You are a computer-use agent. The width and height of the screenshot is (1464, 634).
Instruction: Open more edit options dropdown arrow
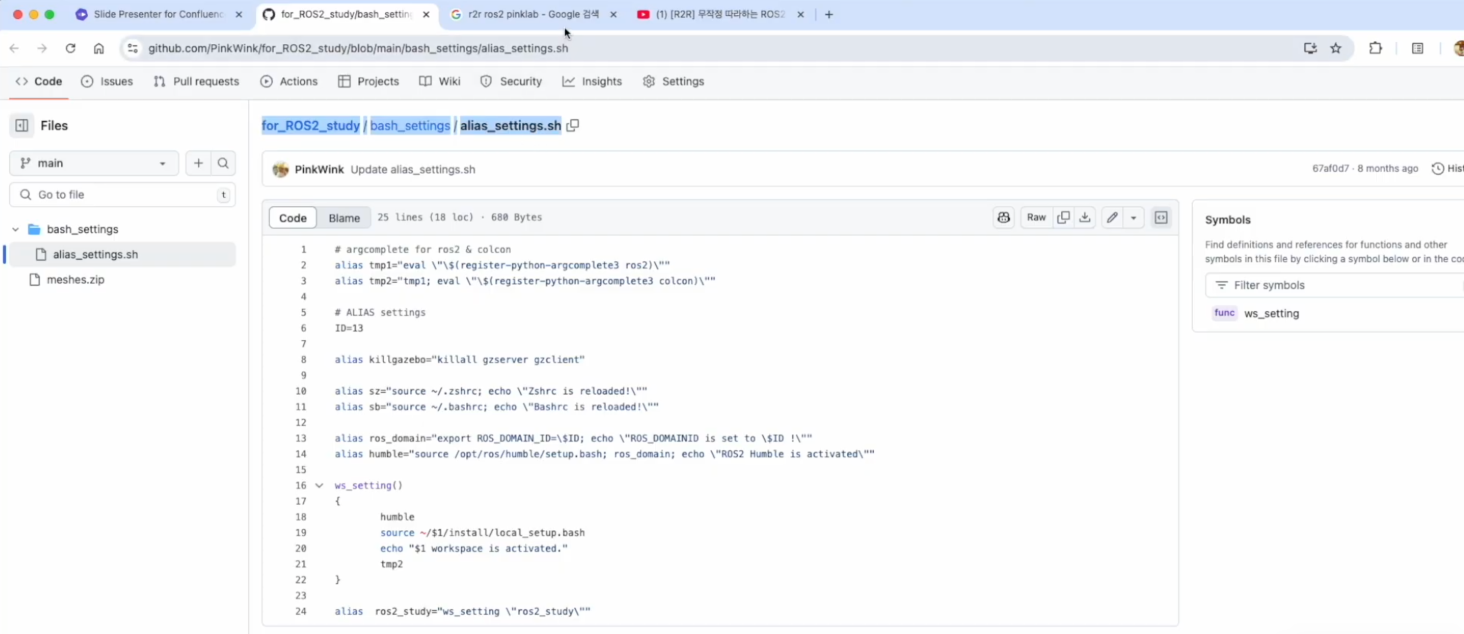tap(1133, 218)
